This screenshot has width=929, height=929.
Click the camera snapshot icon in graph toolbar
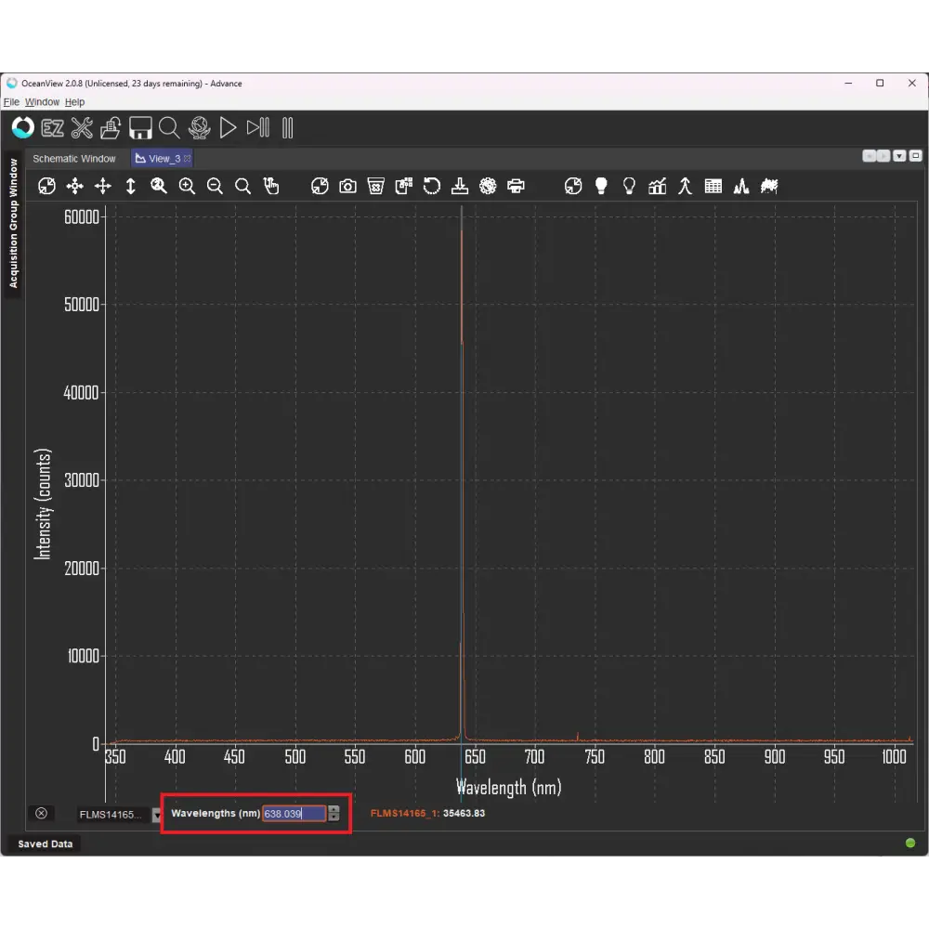coord(347,187)
